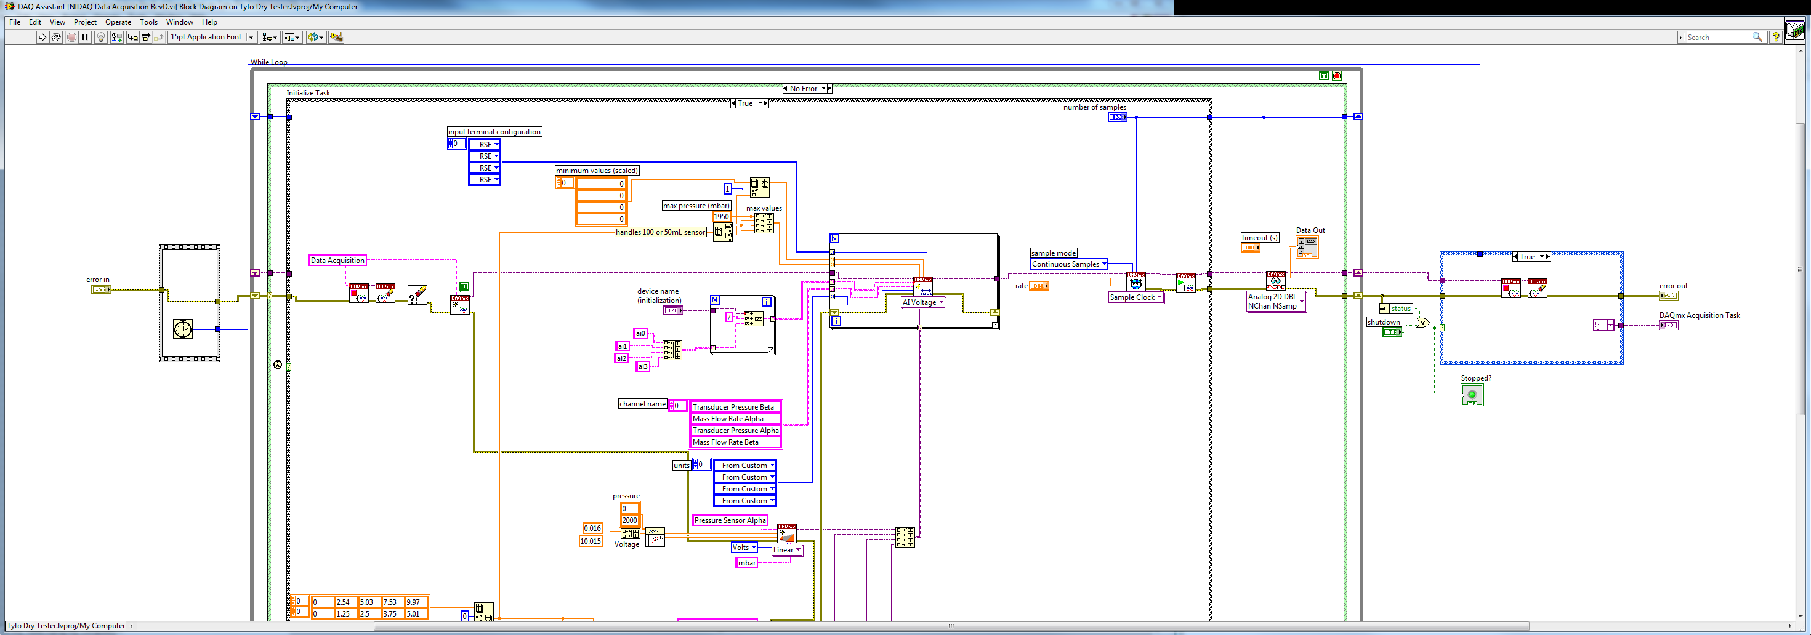Click the max pressure 1950 constant
This screenshot has height=635, width=1811.
click(x=721, y=217)
